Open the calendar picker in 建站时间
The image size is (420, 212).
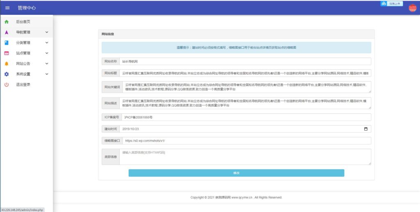[366, 129]
